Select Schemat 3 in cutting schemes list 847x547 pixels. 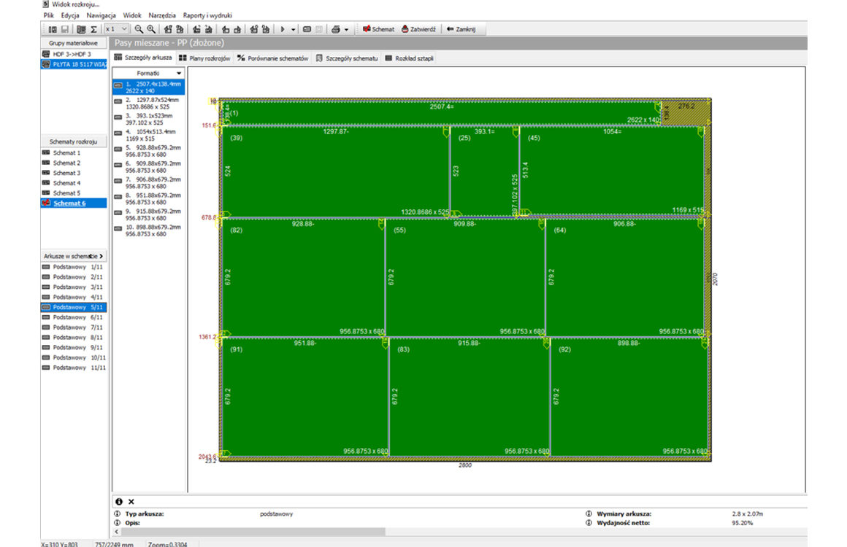coord(66,173)
